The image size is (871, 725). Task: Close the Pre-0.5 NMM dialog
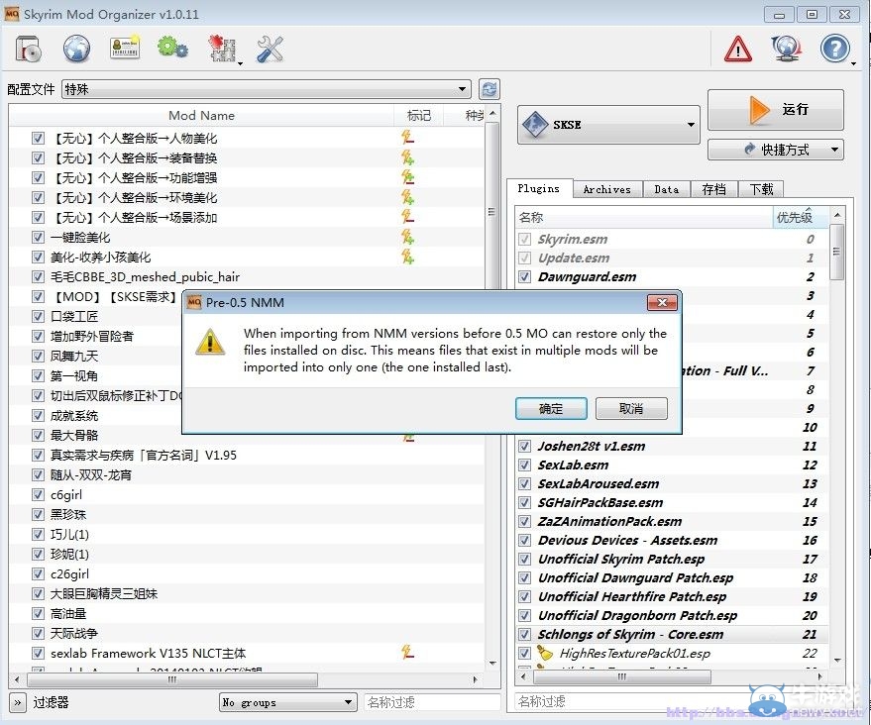(662, 302)
